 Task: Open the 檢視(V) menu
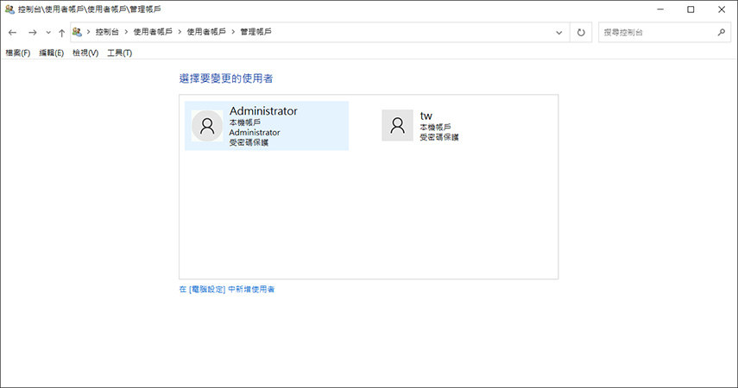click(x=85, y=53)
